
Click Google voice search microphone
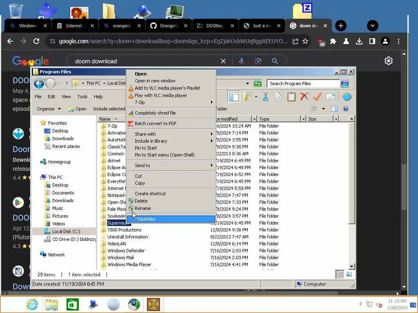(242, 61)
